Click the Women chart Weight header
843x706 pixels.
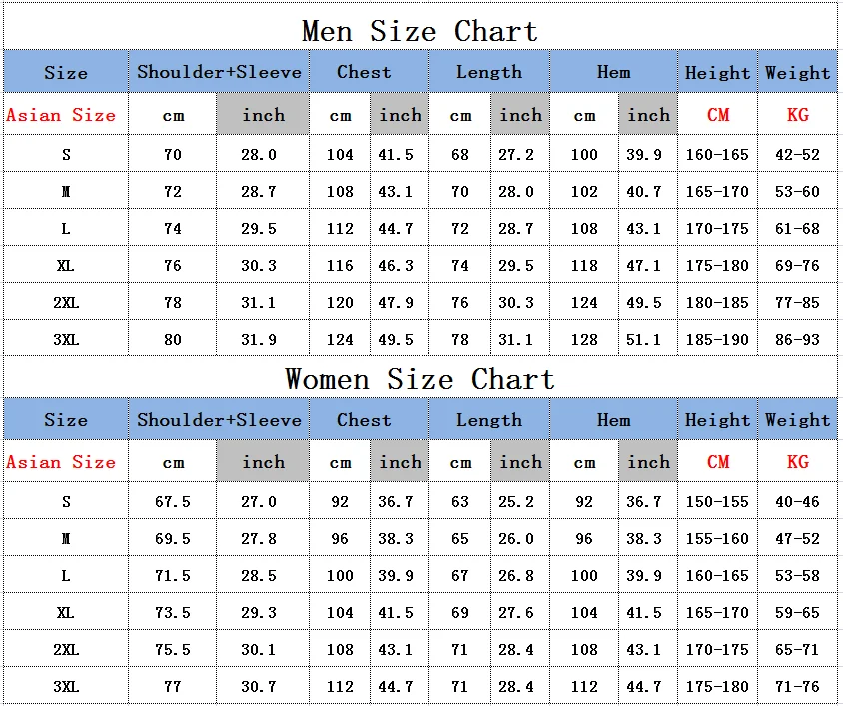click(797, 420)
